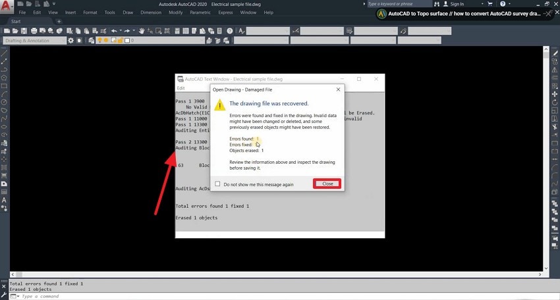Screen dimensions: 560x300
Task: Check 'Do not show me this message again'
Action: tap(217, 184)
